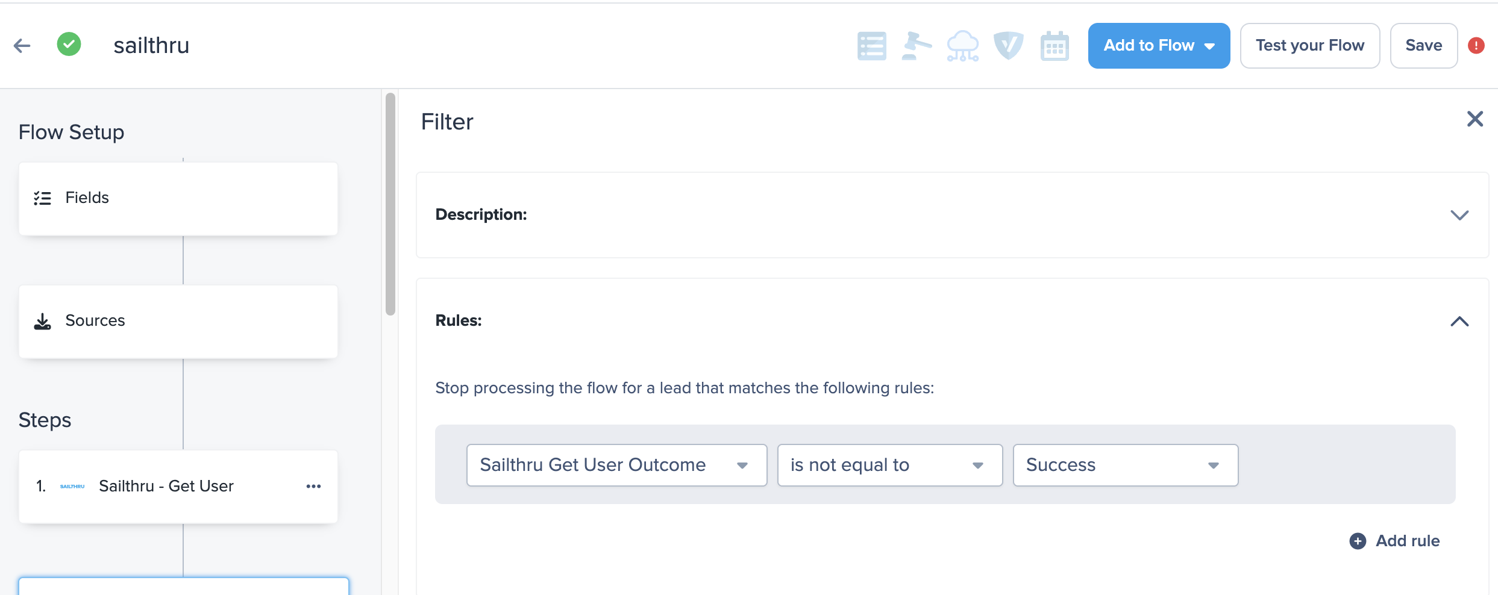
Task: Click the Test your Flow button
Action: click(x=1310, y=46)
